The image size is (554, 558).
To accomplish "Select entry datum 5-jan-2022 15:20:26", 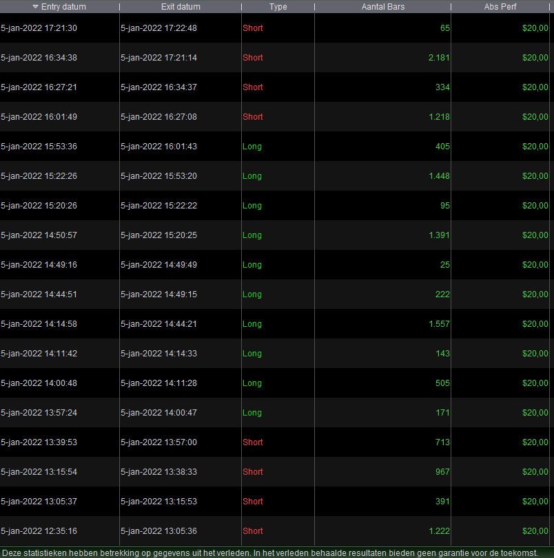I will pos(39,205).
